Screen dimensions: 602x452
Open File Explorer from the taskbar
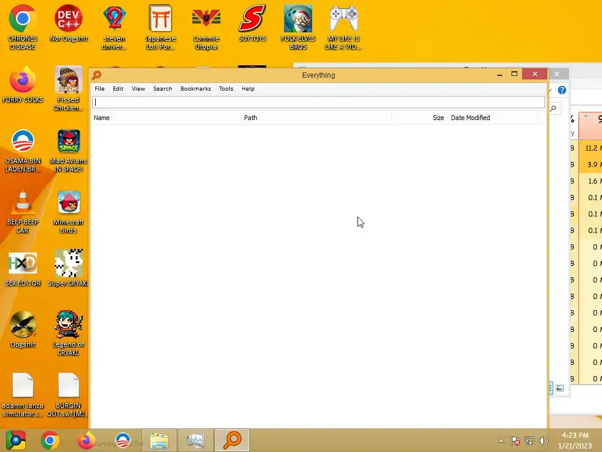[x=159, y=440]
